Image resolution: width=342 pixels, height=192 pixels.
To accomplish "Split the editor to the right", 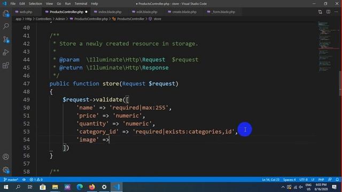I will pos(328,12).
